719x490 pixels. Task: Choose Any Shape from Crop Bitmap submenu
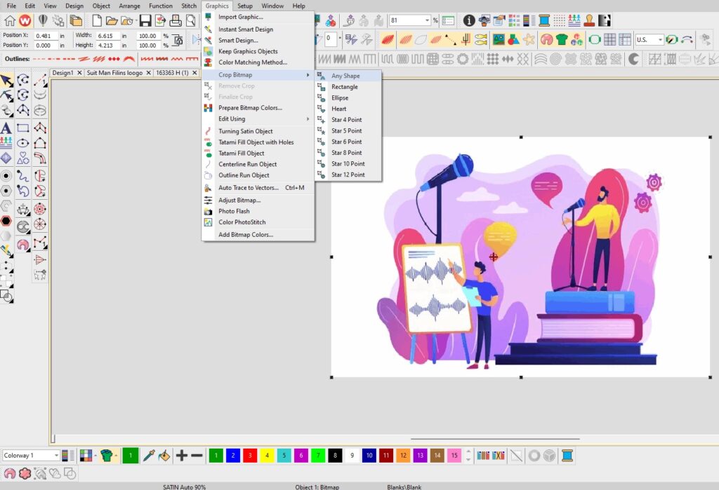(348, 76)
